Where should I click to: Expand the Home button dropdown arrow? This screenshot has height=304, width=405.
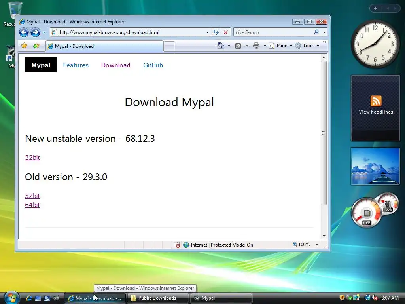coord(229,46)
